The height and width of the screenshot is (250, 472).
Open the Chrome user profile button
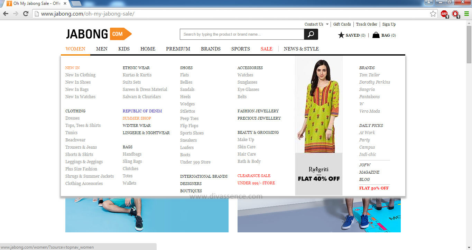point(429,2)
